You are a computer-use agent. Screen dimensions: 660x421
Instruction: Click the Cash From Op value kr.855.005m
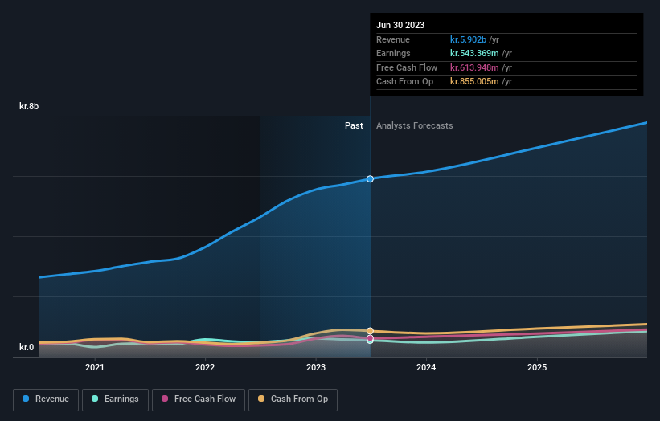tap(474, 82)
